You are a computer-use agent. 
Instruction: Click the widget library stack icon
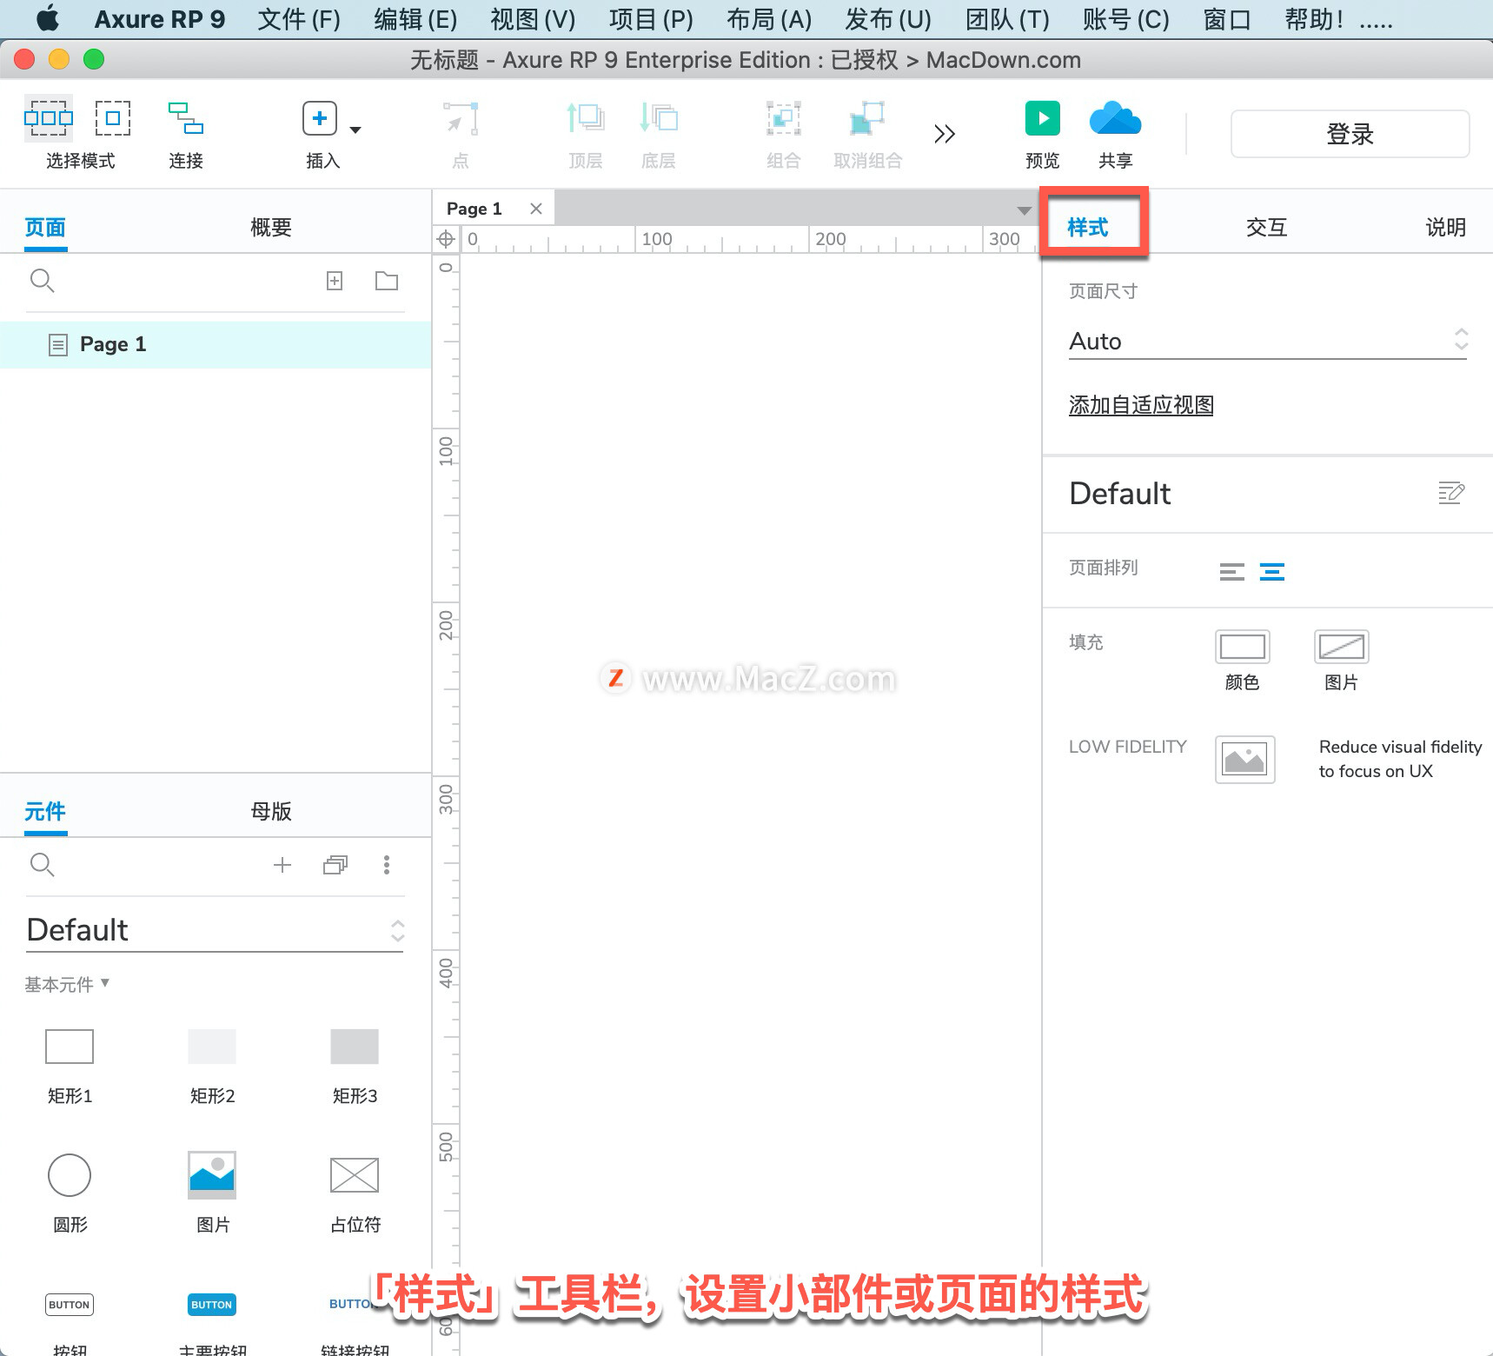point(335,865)
